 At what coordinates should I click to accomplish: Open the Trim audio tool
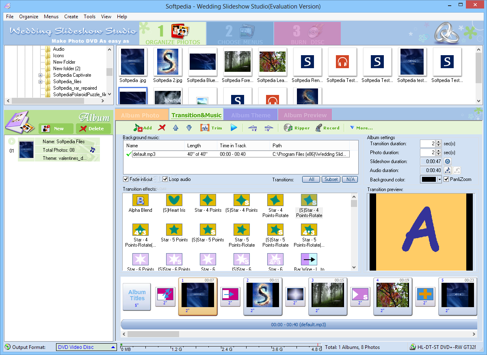[211, 127]
